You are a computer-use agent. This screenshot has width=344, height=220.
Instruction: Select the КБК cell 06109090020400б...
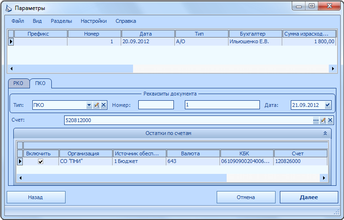pyautogui.click(x=247, y=161)
